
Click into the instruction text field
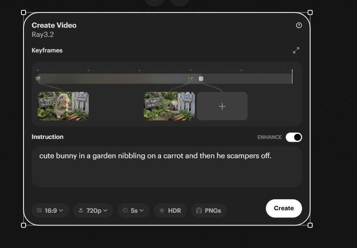(167, 167)
